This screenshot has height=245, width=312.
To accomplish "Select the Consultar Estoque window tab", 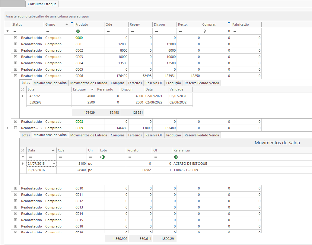I will pyautogui.click(x=42, y=4).
